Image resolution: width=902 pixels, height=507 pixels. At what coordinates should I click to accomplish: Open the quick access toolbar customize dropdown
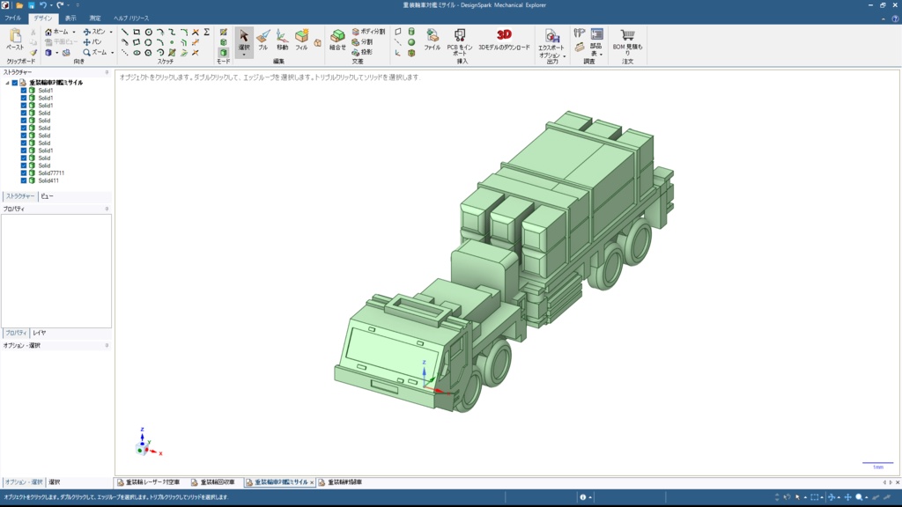pos(78,5)
